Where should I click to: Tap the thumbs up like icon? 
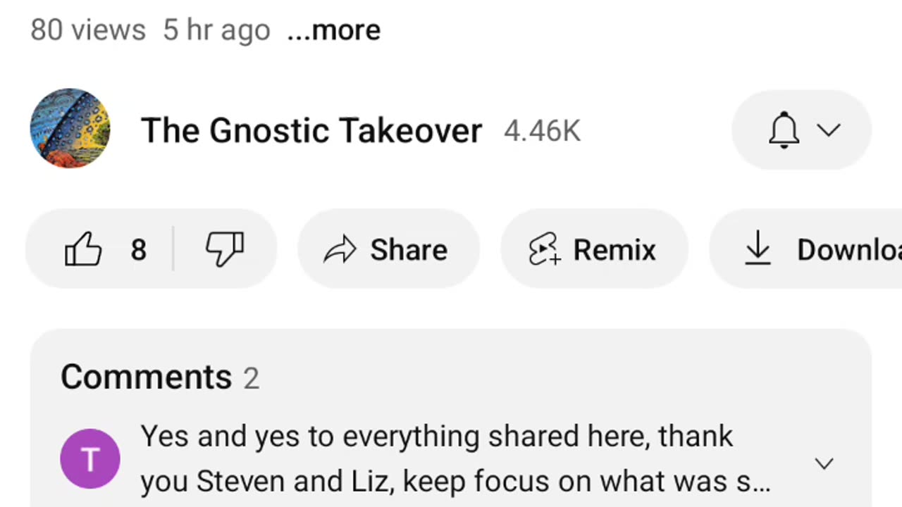pos(83,249)
